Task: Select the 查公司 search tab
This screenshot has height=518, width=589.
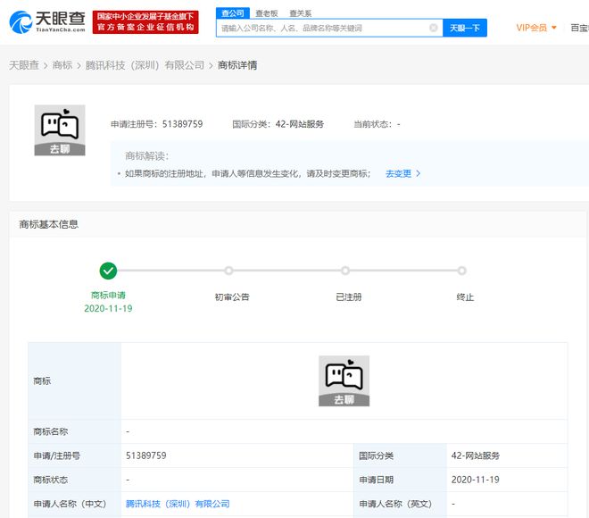Action: click(x=232, y=13)
